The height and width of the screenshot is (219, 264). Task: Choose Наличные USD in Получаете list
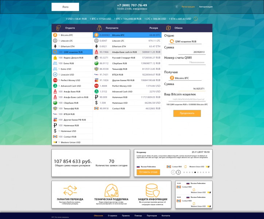127,103
